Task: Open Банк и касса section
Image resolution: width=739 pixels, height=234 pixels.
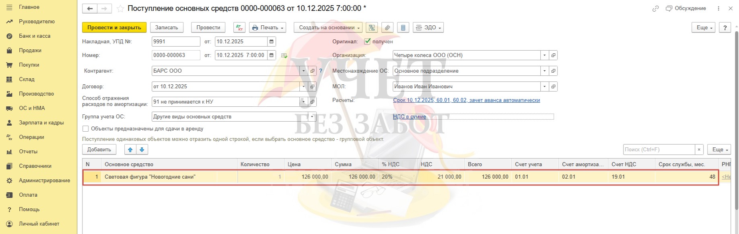Action: click(35, 36)
